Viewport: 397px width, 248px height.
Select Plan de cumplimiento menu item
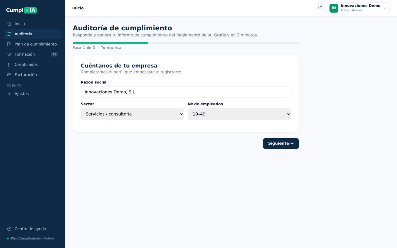pyautogui.click(x=32, y=44)
